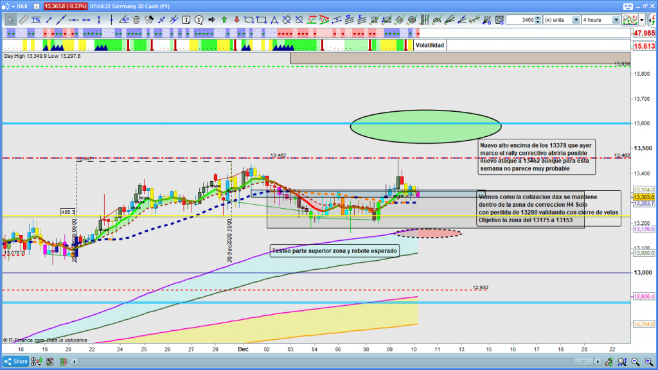Select the text box drawing tool
Screen dimensions: 658x370
click(185, 20)
